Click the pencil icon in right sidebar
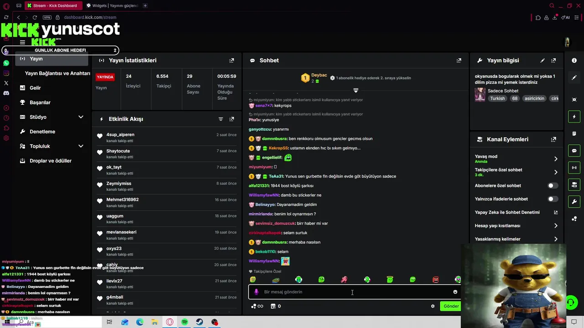 click(574, 77)
